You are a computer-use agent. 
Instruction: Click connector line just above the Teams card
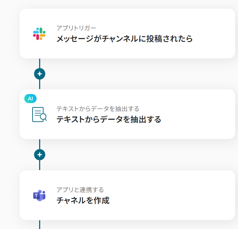click(39, 165)
